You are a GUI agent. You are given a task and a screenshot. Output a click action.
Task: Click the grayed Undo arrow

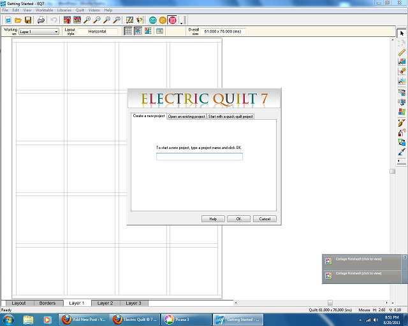tap(54, 20)
